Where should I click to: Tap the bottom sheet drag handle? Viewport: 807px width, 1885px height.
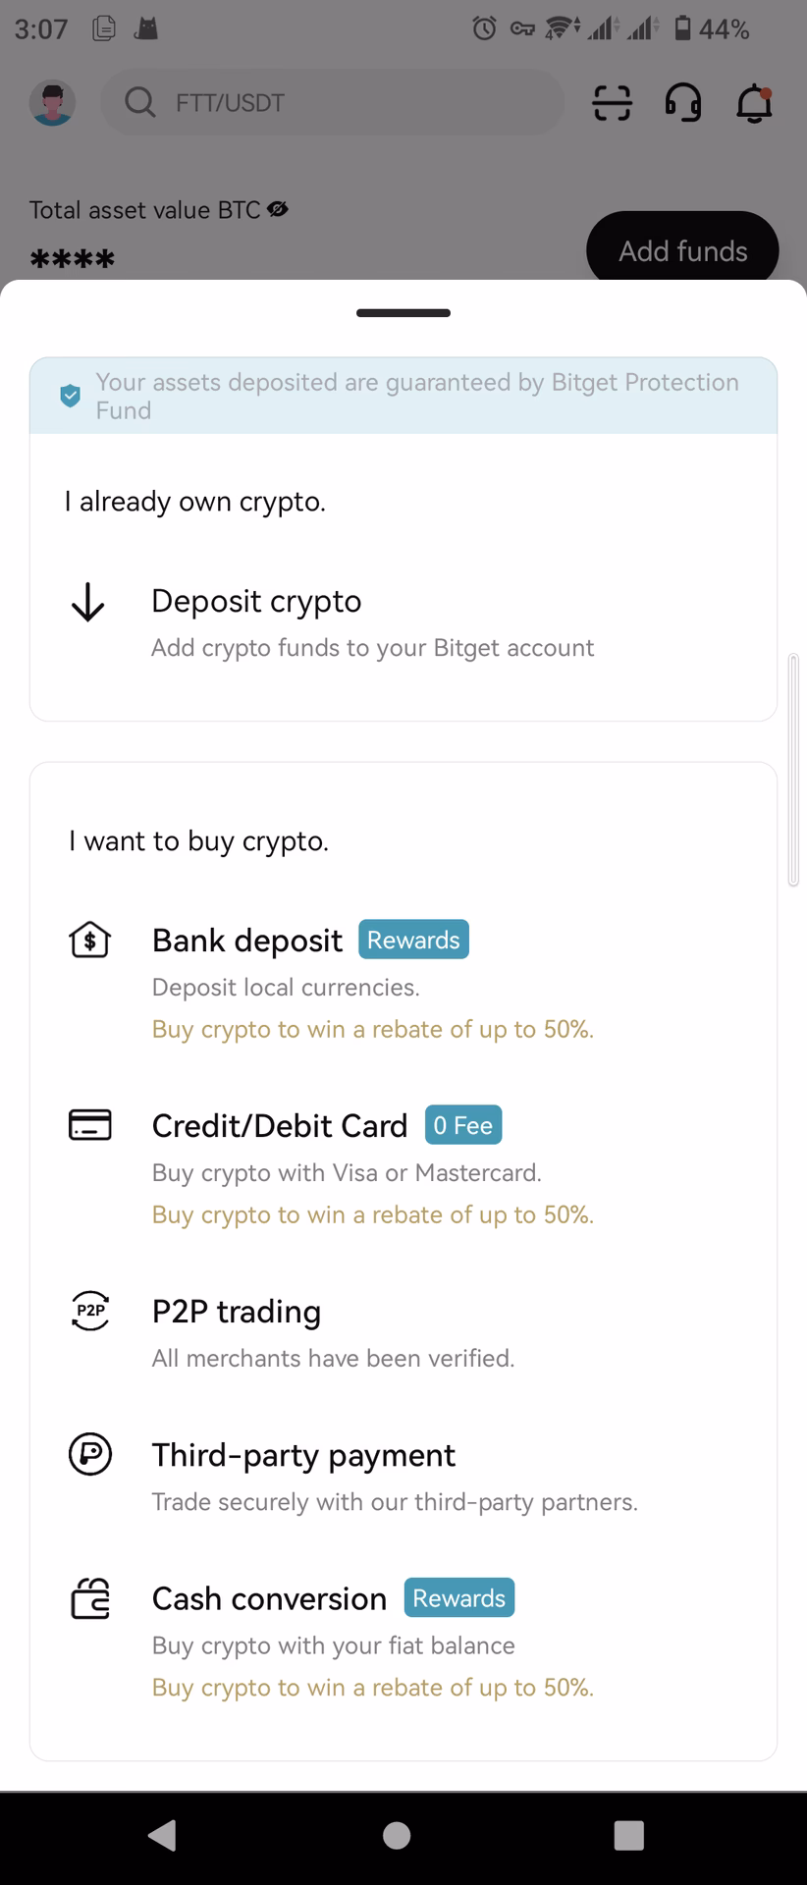403,312
